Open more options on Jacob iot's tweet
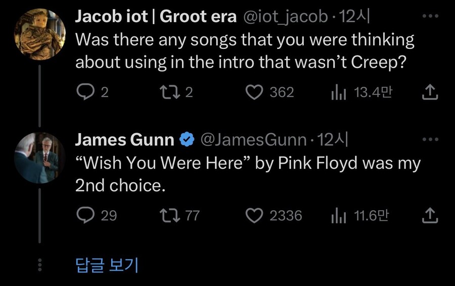 coord(430,16)
